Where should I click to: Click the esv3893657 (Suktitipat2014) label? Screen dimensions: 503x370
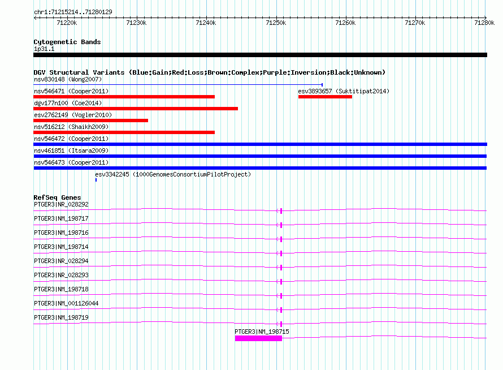point(344,91)
